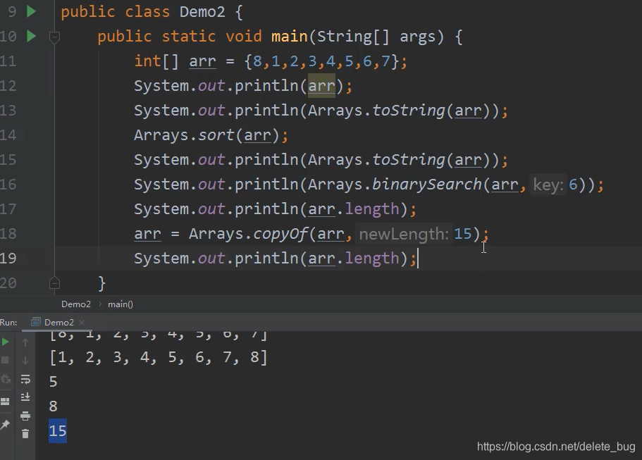Rerun Demo2 with green play icon in Run panel
The height and width of the screenshot is (460, 642).
click(6, 342)
